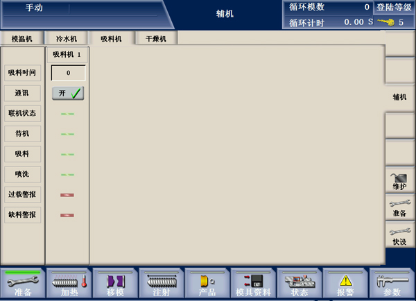Screen dimensions: 416x301
Task: Open the 注射 injection screw page
Action: coord(161,284)
